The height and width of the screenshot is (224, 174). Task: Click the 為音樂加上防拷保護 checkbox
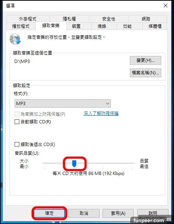[17, 114]
